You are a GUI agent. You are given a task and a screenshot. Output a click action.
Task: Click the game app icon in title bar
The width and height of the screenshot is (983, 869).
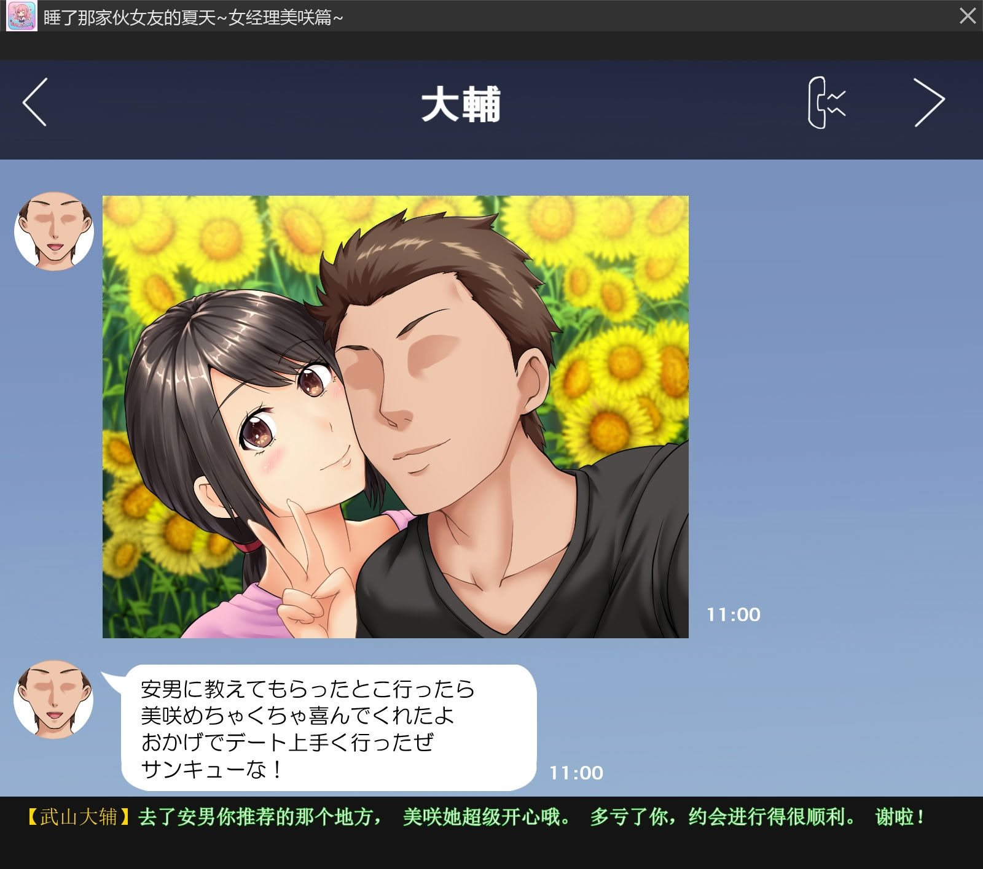click(x=22, y=16)
